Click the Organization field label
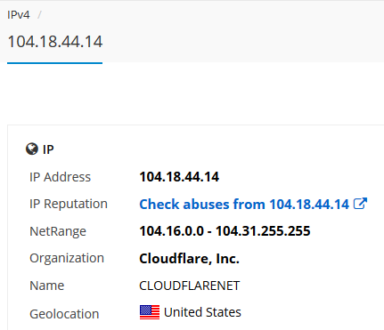 (x=67, y=258)
